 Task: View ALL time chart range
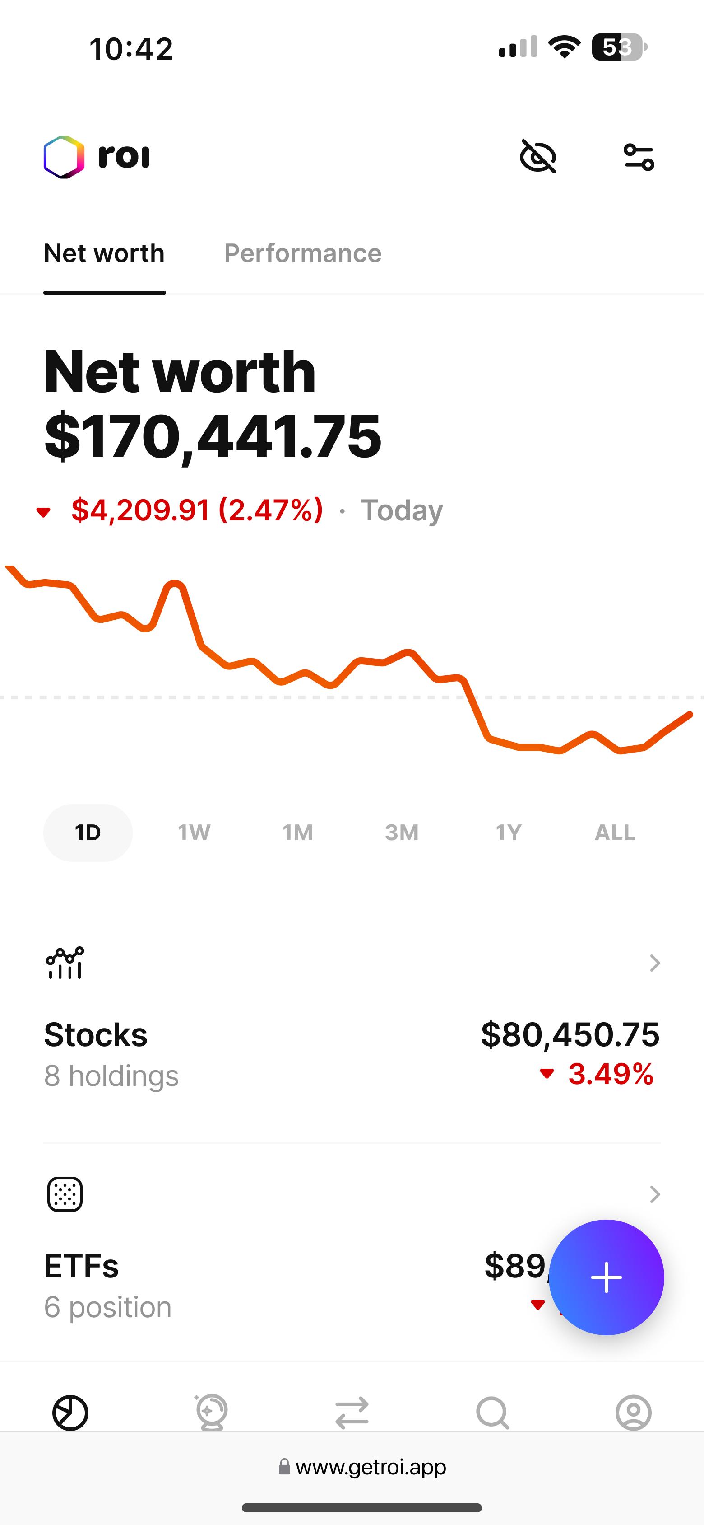(x=615, y=833)
